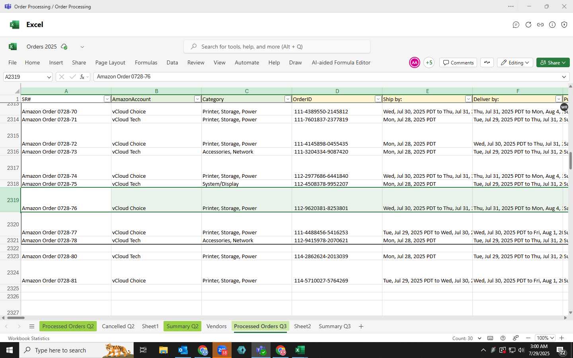
Task: Click the WR collaborator cursor badge
Action: 564,107
